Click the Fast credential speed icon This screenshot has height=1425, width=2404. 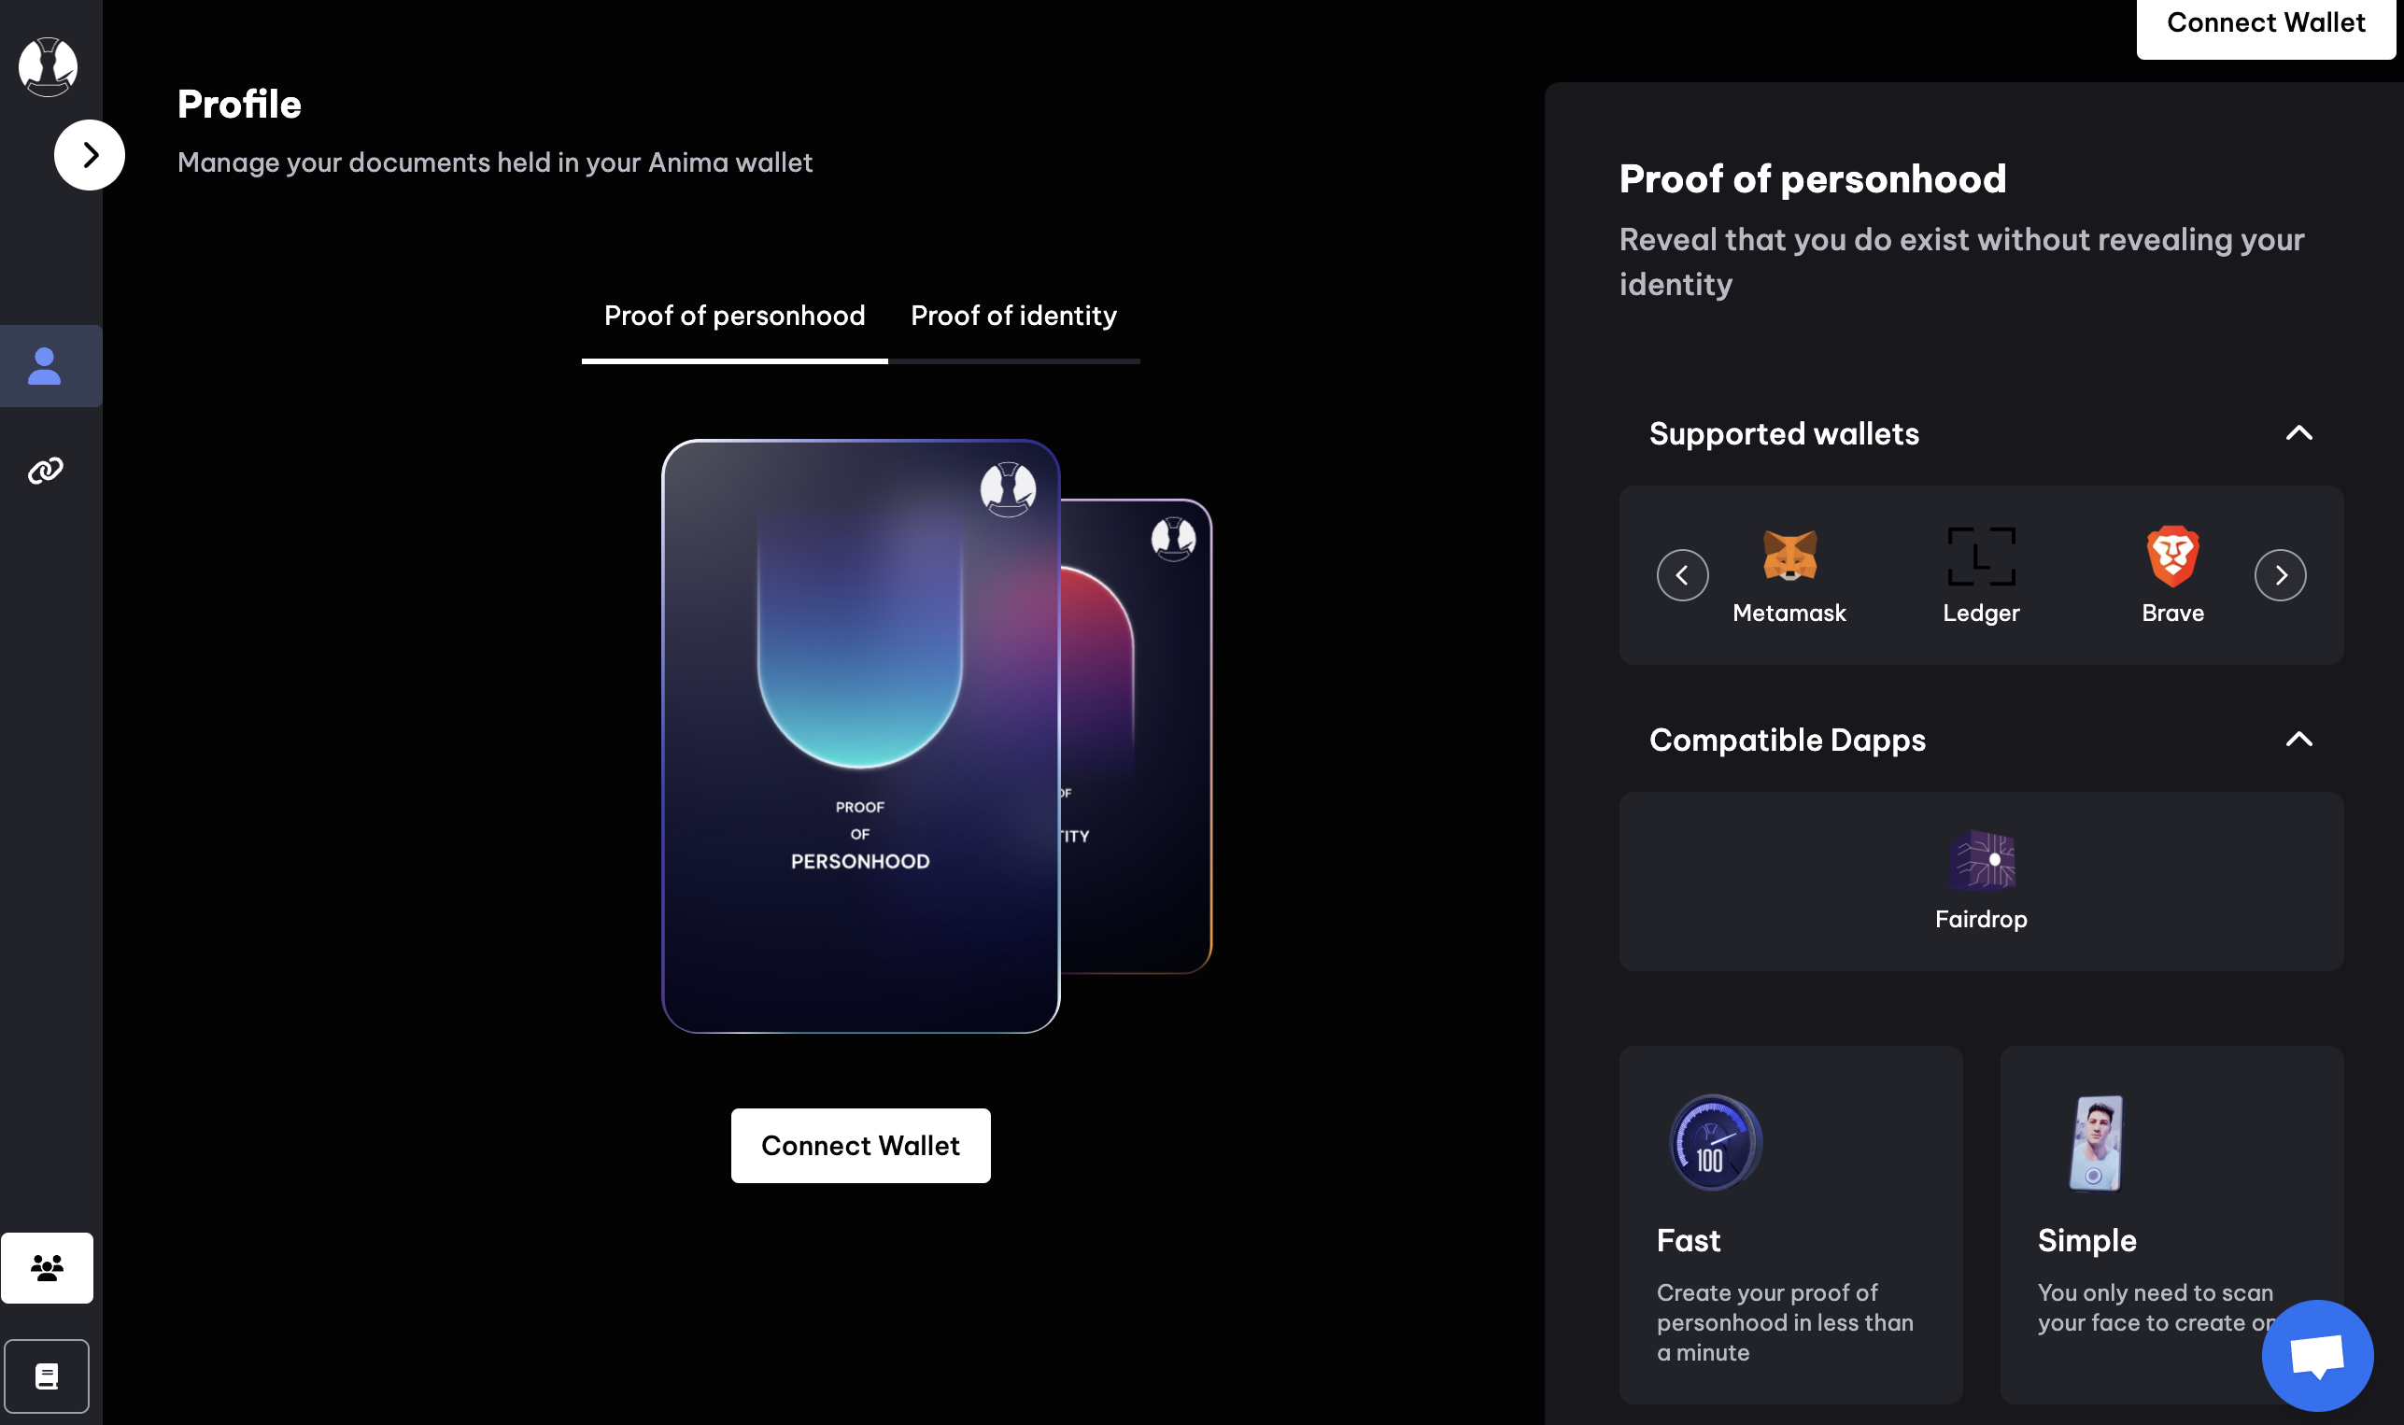1714,1142
